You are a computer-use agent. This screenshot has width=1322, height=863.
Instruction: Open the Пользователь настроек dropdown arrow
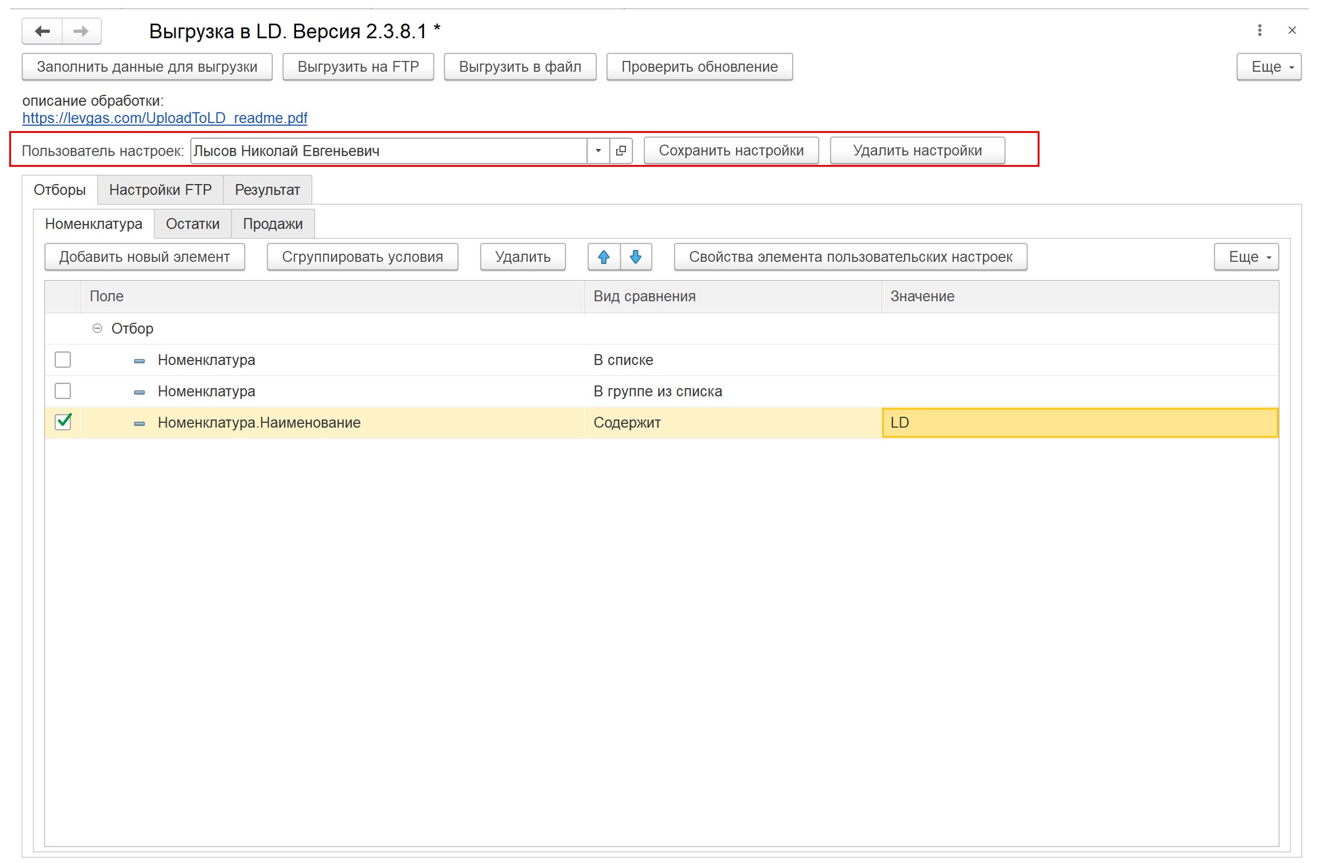598,150
